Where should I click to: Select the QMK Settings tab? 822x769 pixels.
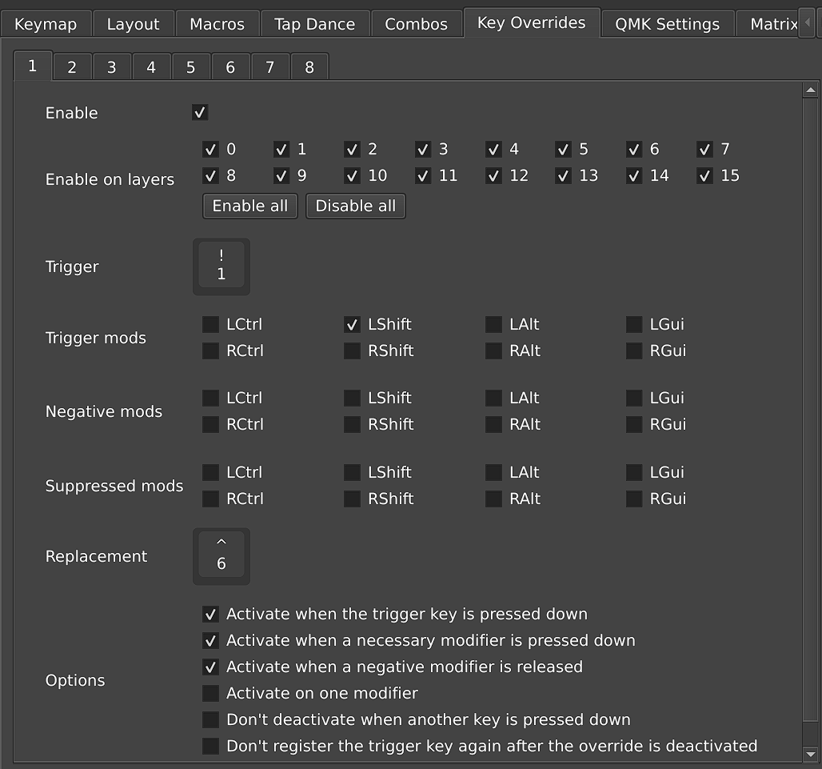click(668, 24)
